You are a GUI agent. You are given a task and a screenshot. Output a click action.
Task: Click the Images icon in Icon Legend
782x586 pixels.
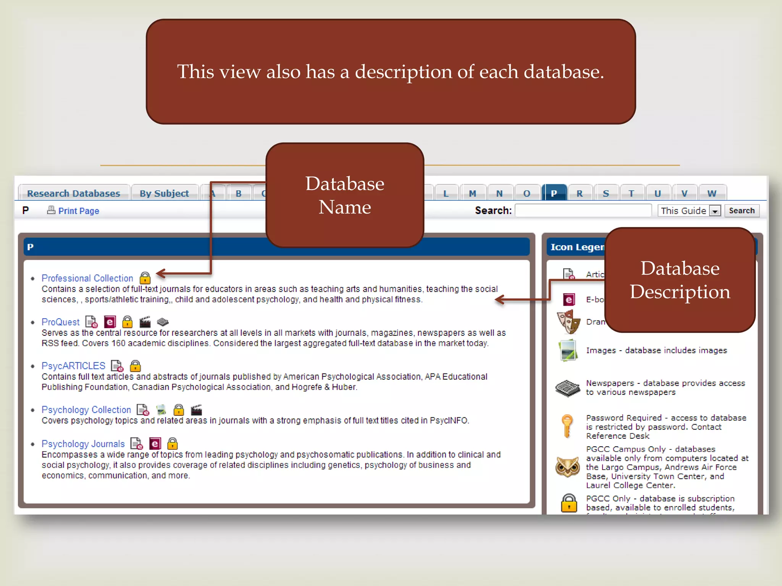(568, 350)
